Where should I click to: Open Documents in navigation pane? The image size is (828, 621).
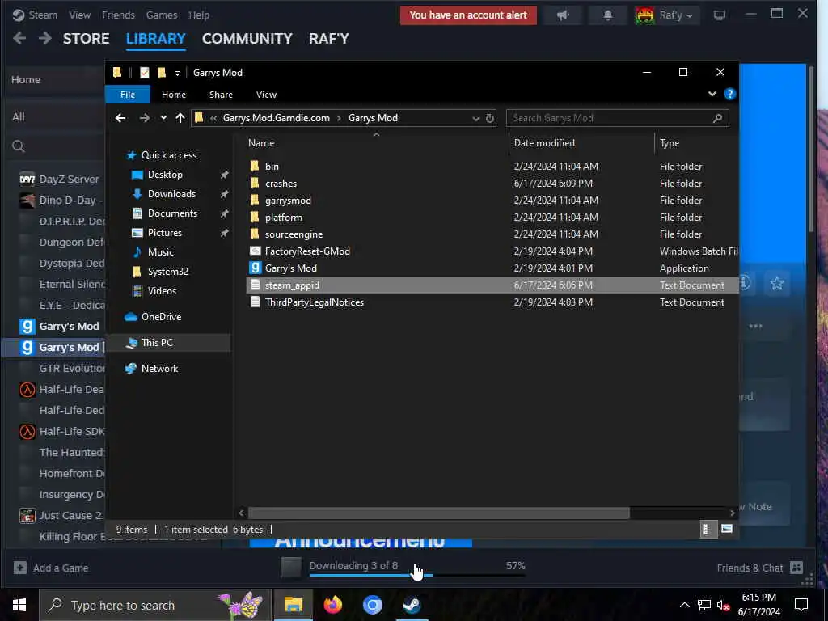(172, 213)
